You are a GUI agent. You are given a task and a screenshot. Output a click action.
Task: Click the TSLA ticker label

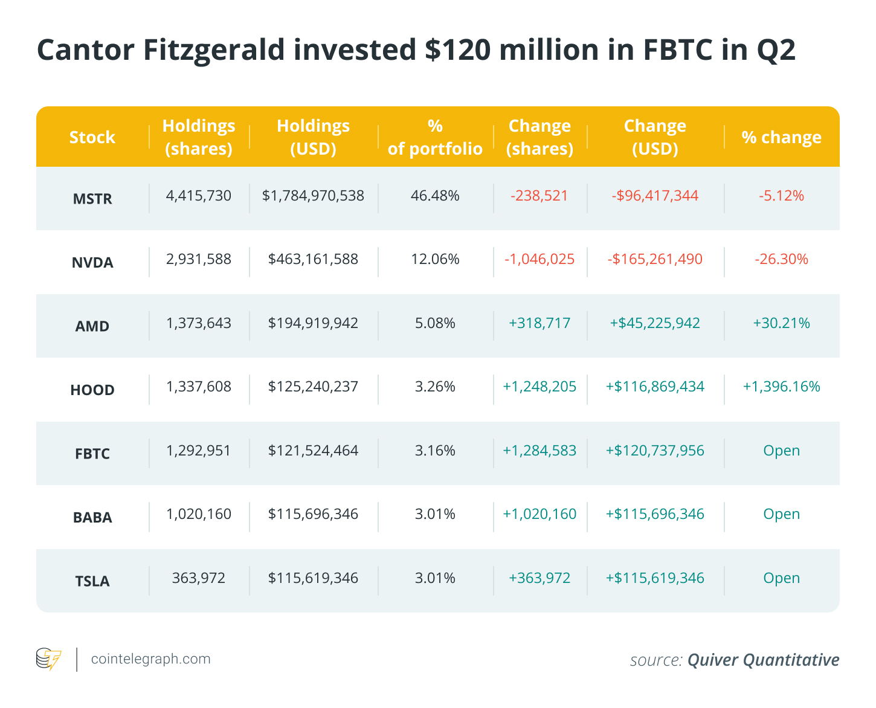click(x=92, y=581)
